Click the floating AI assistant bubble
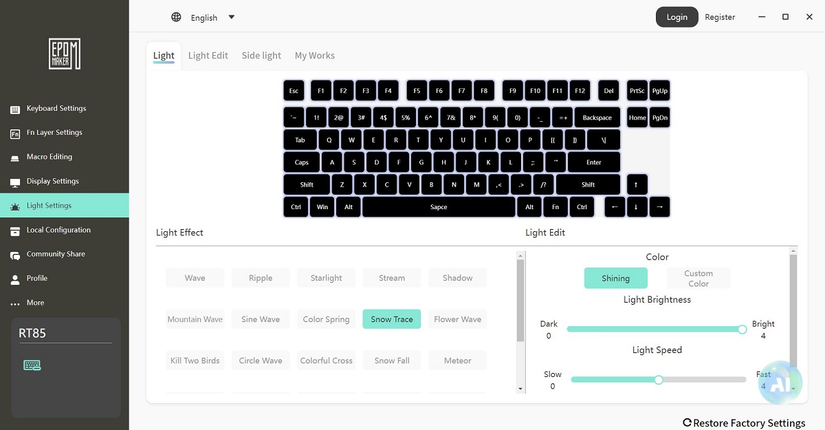Image resolution: width=825 pixels, height=430 pixels. (780, 381)
